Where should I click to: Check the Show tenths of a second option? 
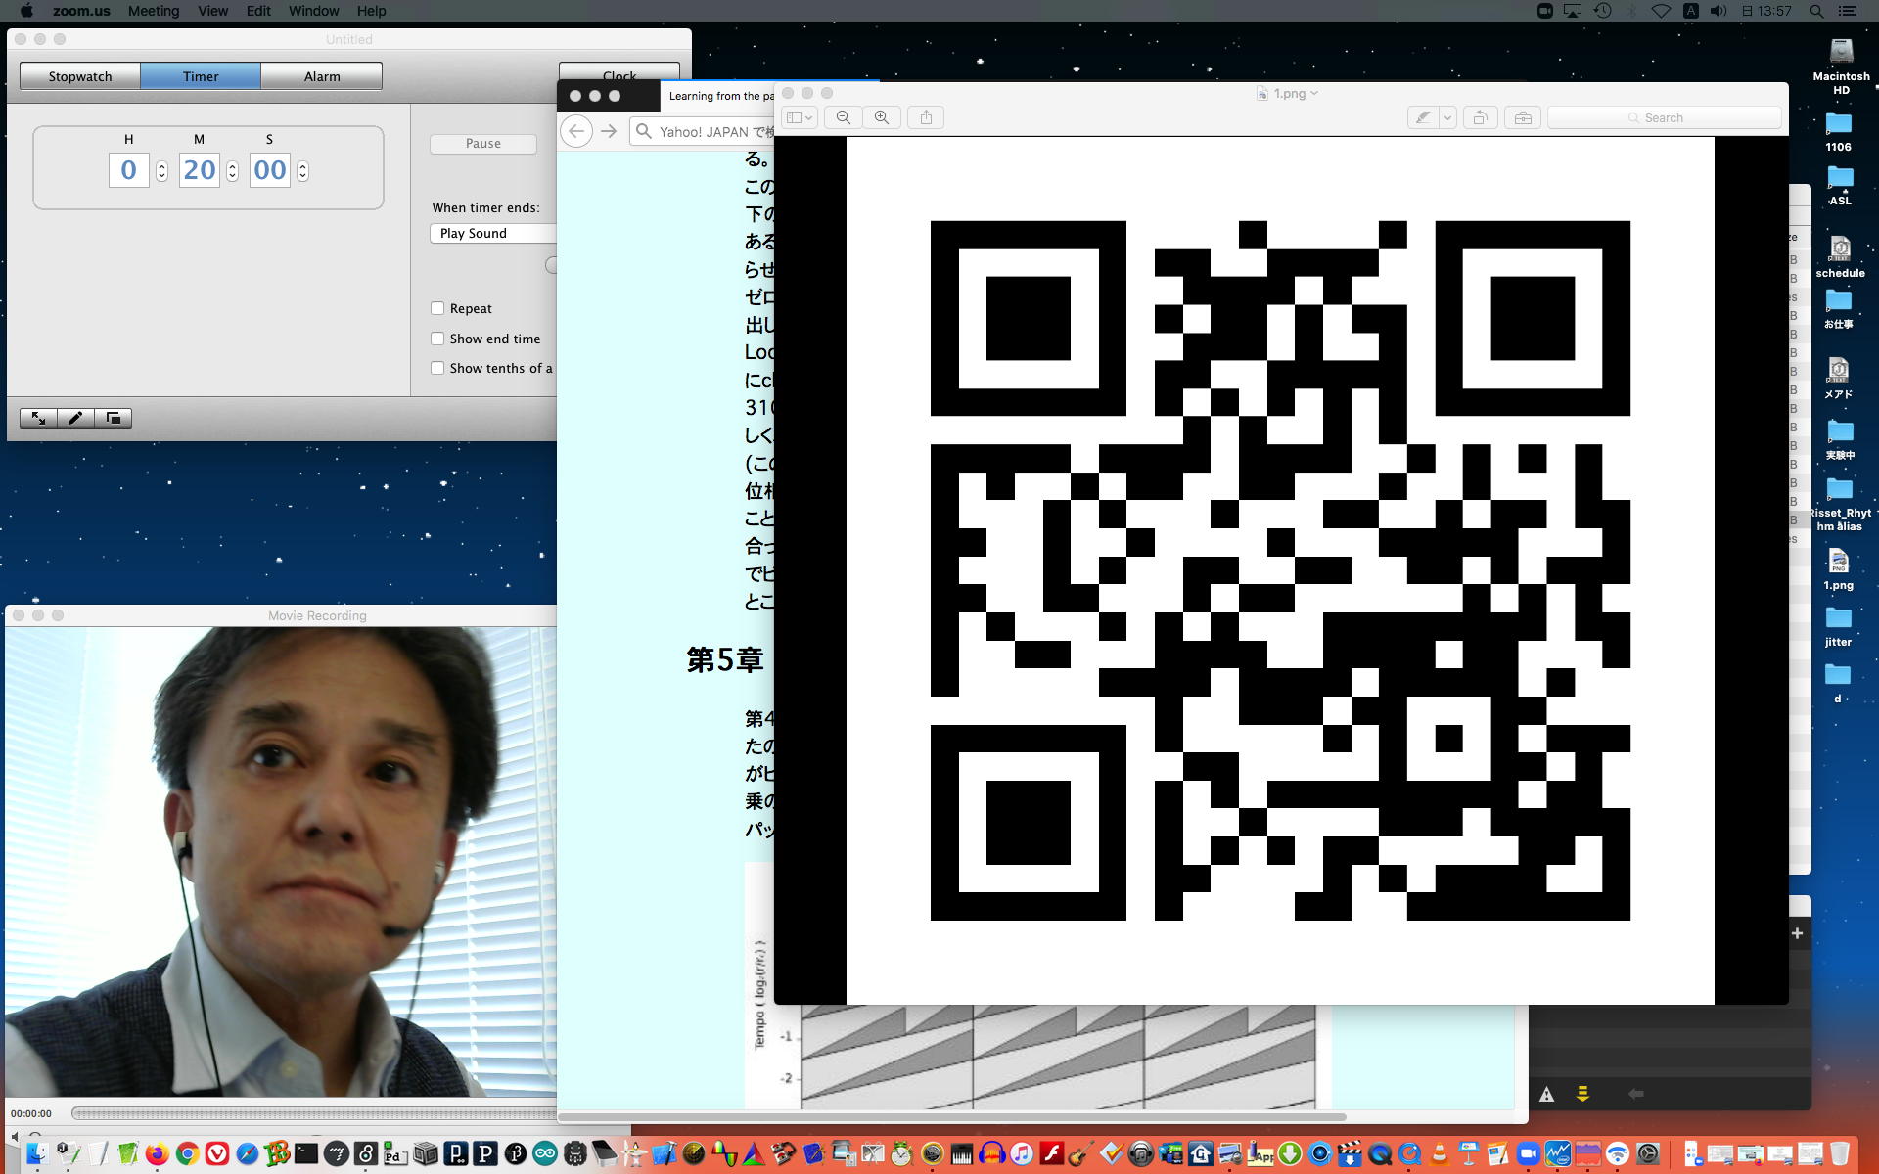437,368
